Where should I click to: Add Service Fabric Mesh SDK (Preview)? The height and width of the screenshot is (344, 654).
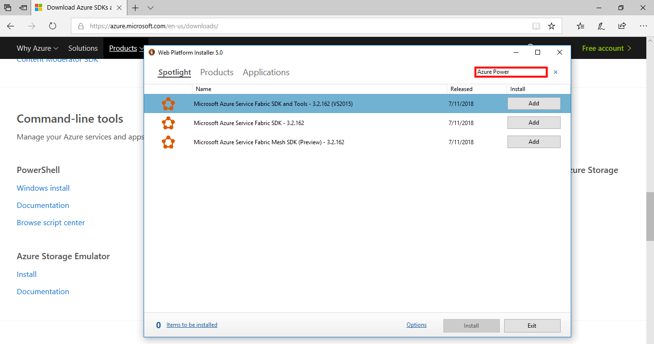[534, 142]
